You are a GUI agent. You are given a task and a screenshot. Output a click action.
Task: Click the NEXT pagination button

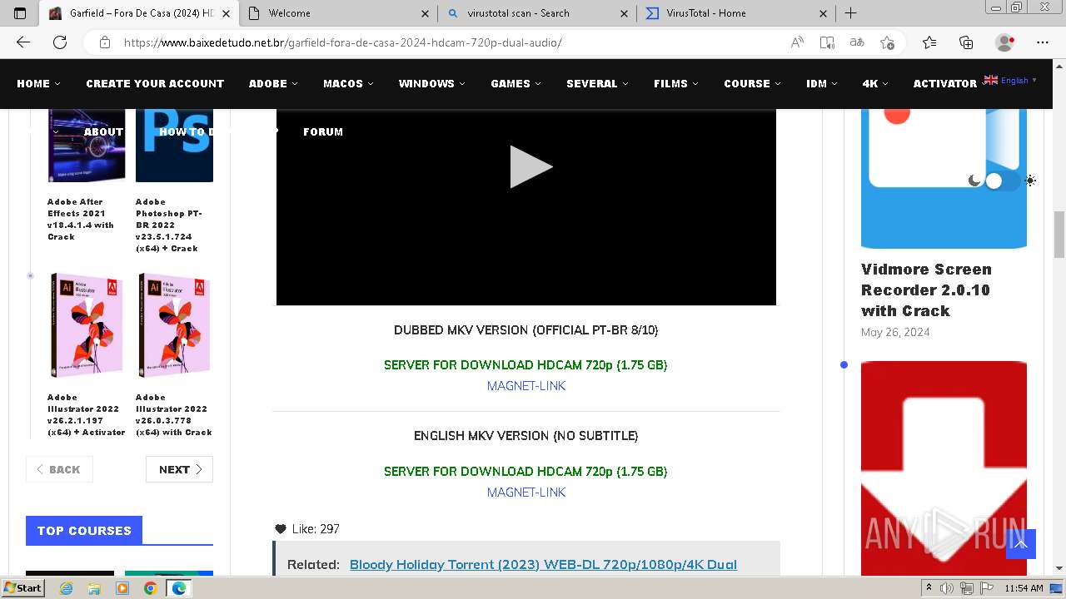[x=180, y=469]
